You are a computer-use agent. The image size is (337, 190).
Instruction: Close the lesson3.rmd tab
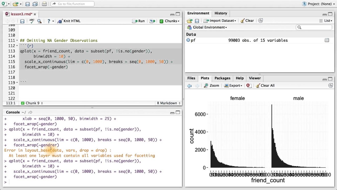click(35, 14)
